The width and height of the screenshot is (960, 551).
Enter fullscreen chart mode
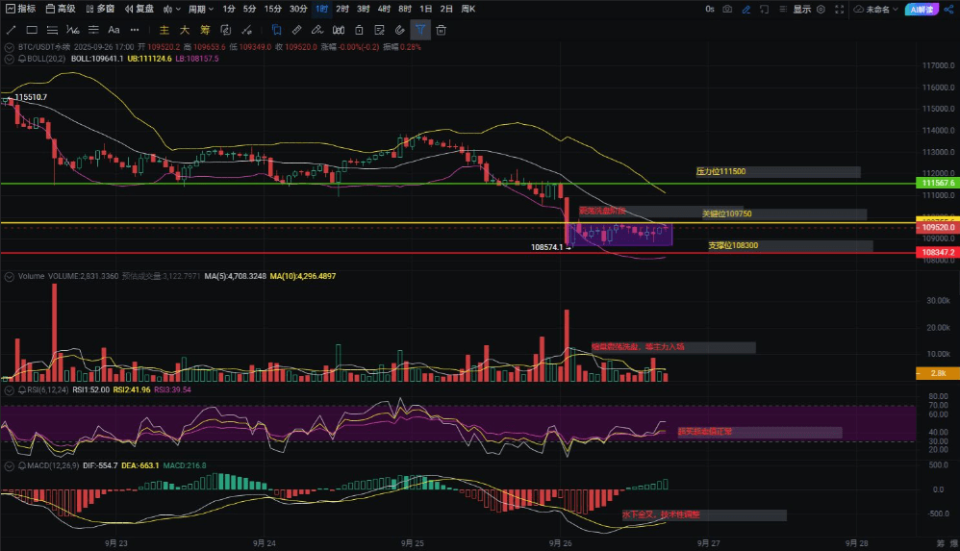840,10
